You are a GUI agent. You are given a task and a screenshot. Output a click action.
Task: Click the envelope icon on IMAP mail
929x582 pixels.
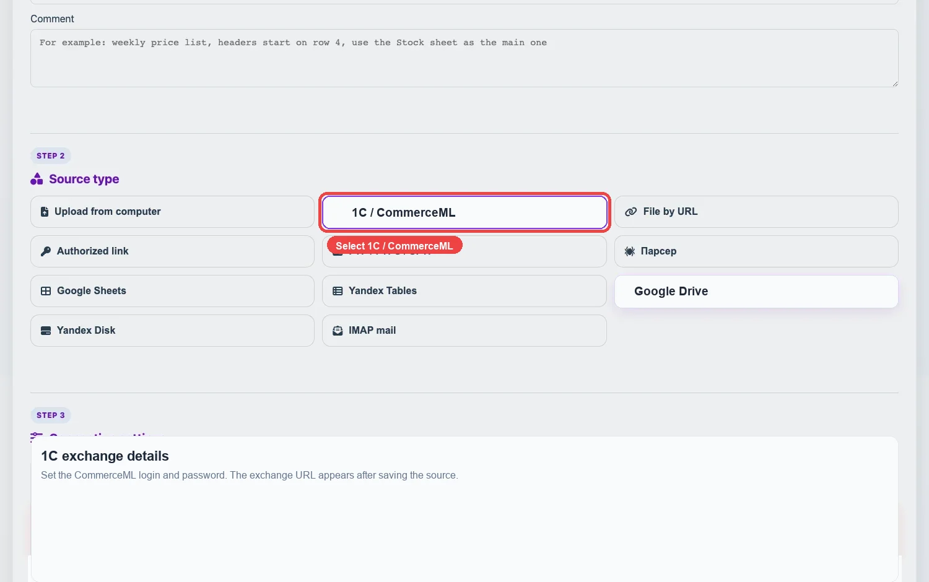click(x=338, y=331)
